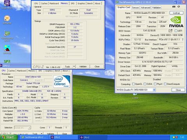Open the volcano picture desktop shortcut
Image resolution: width=187 pixels, height=140 pixels.
[x=7, y=50]
